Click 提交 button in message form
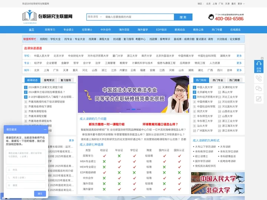 click(x=40, y=194)
